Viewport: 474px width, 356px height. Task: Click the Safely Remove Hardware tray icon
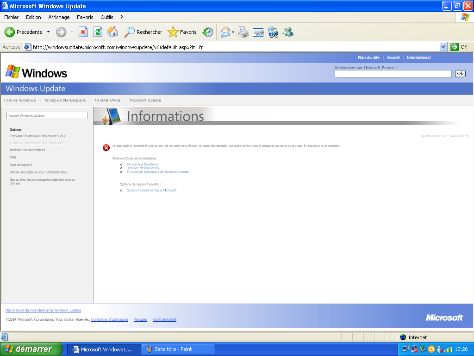click(423, 349)
